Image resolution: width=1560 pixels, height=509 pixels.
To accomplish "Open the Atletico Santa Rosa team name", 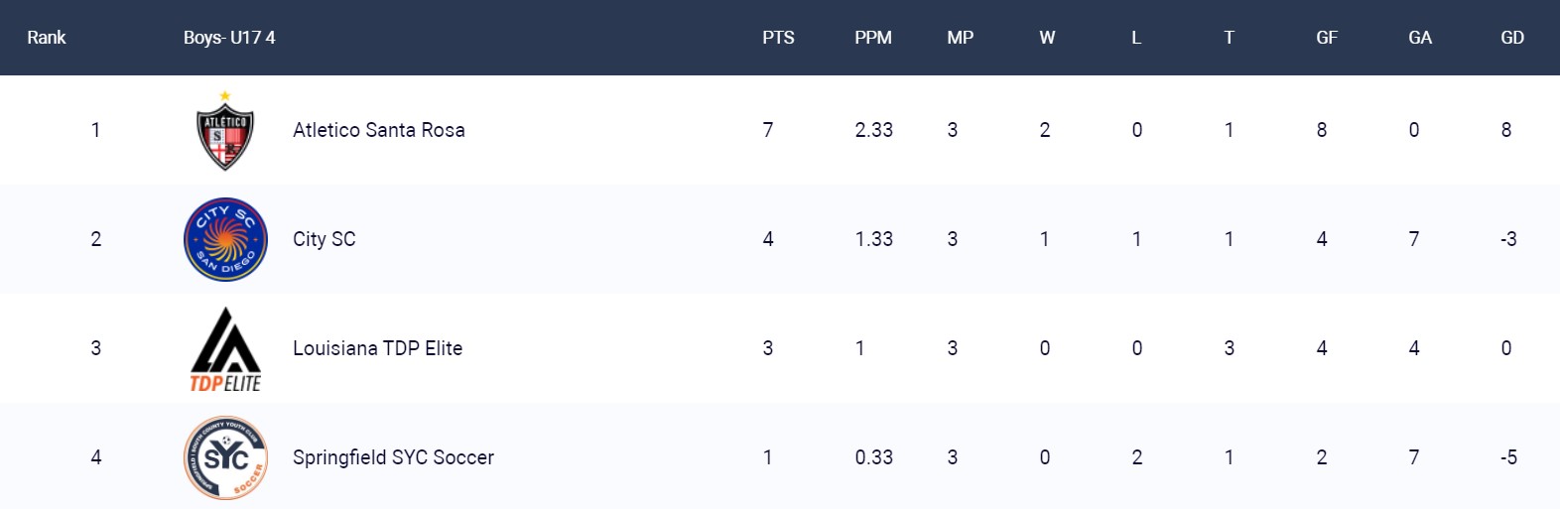I will (x=379, y=130).
